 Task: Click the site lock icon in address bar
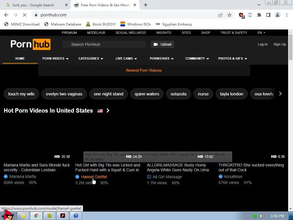click(36, 15)
